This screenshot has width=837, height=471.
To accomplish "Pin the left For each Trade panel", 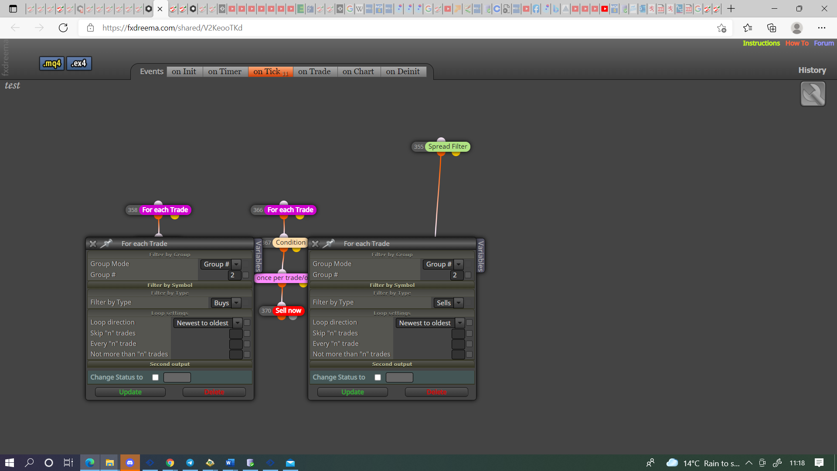I will 107,243.
